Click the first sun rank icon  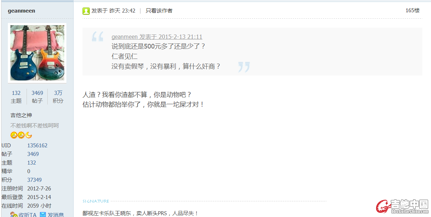14,135
